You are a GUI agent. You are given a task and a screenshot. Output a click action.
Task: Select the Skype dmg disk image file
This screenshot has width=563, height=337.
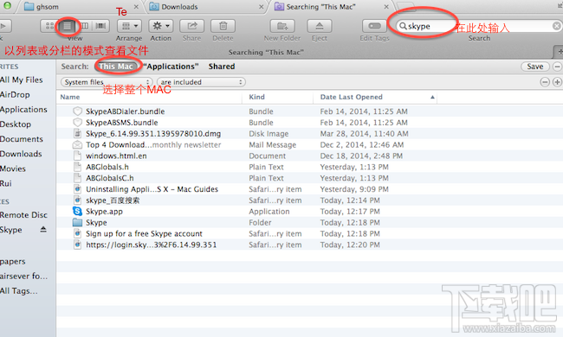click(x=153, y=134)
